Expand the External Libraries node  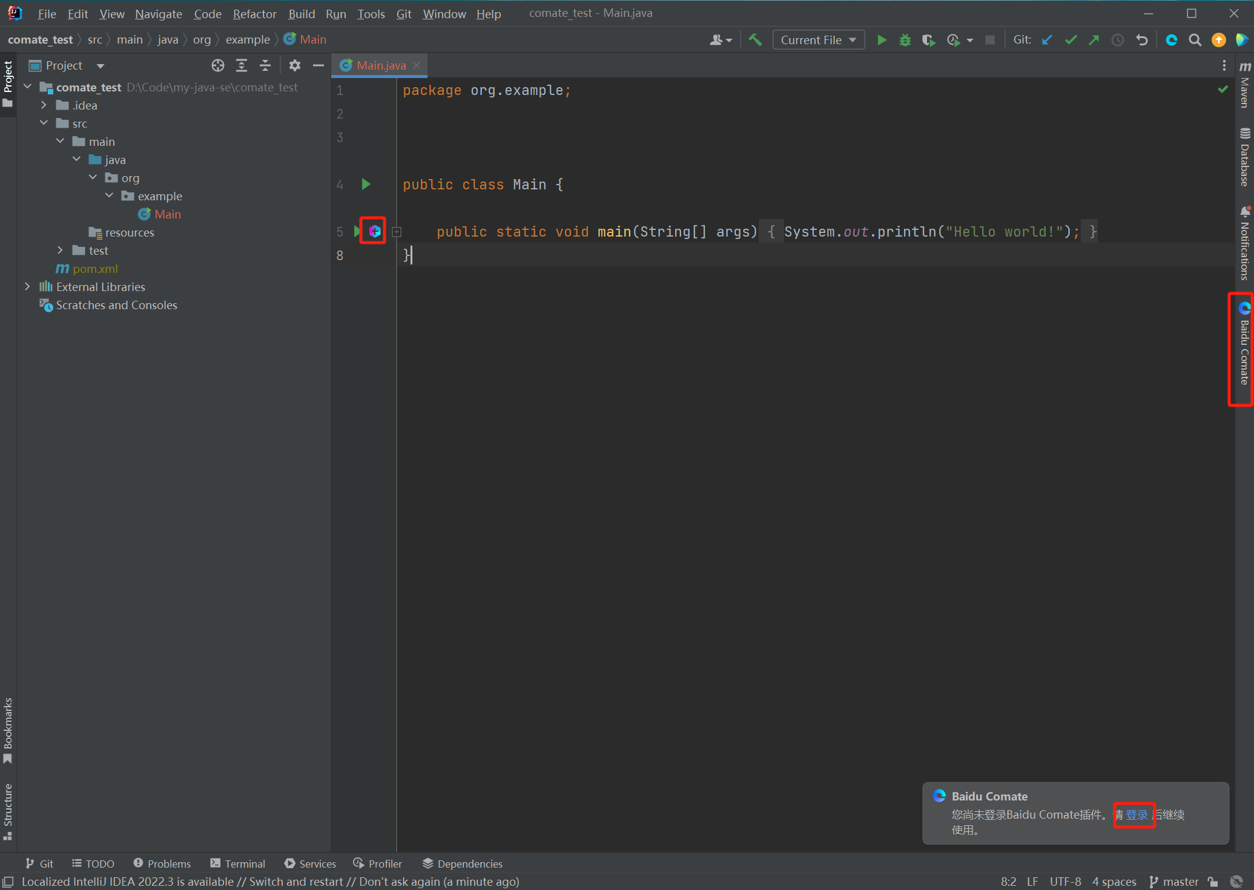click(x=27, y=286)
